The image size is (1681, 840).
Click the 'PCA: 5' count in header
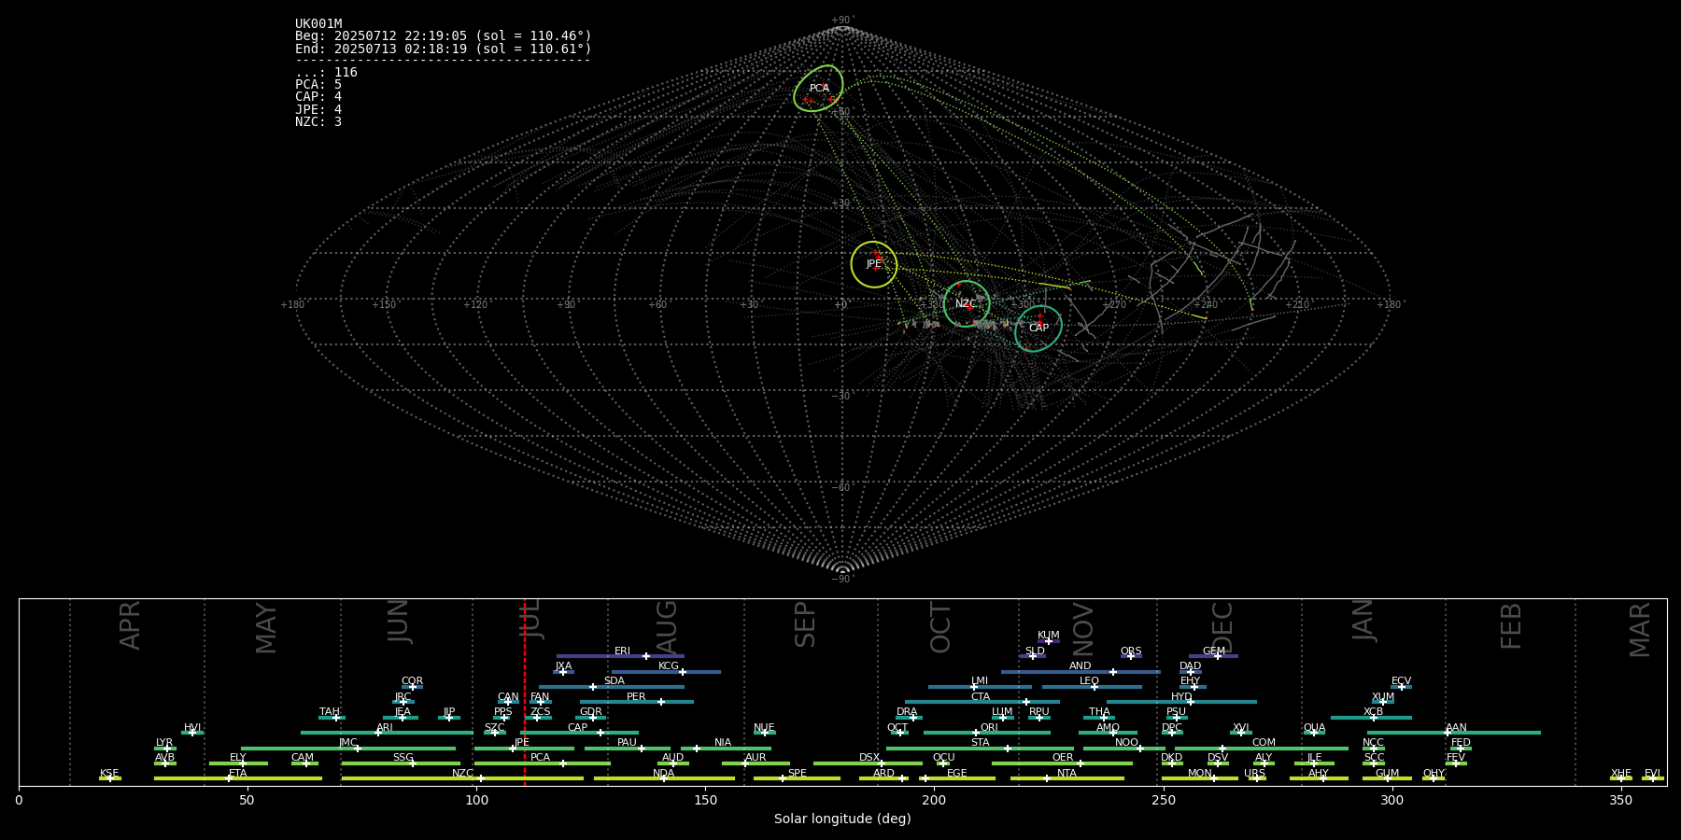318,85
